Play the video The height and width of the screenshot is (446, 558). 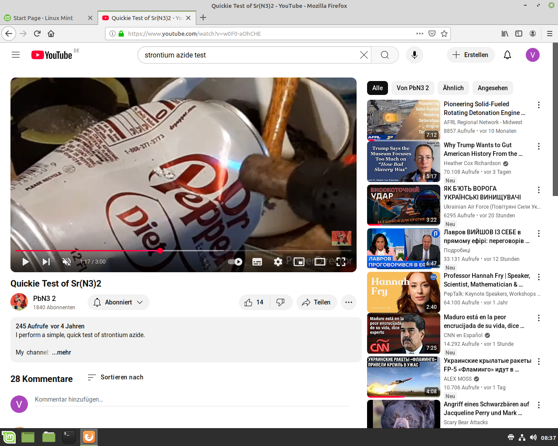point(26,262)
